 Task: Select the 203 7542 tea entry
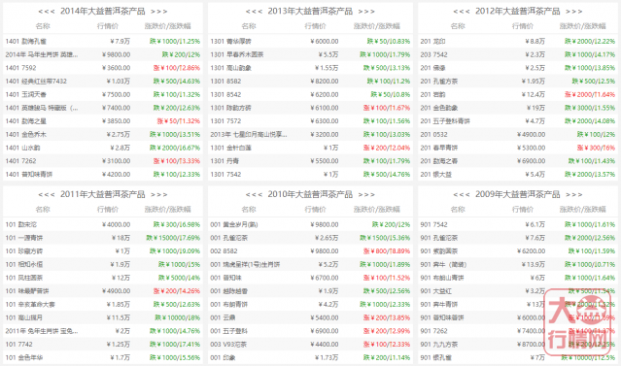click(x=434, y=54)
